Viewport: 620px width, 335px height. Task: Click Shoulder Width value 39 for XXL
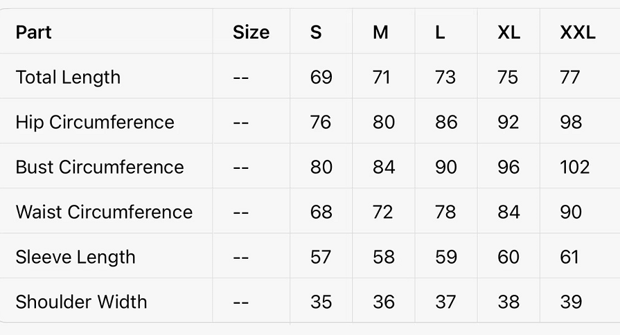pyautogui.click(x=570, y=302)
